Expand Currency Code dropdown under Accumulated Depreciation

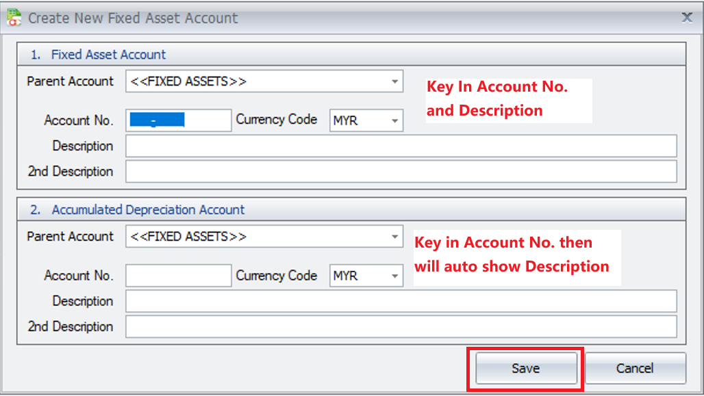tap(394, 276)
